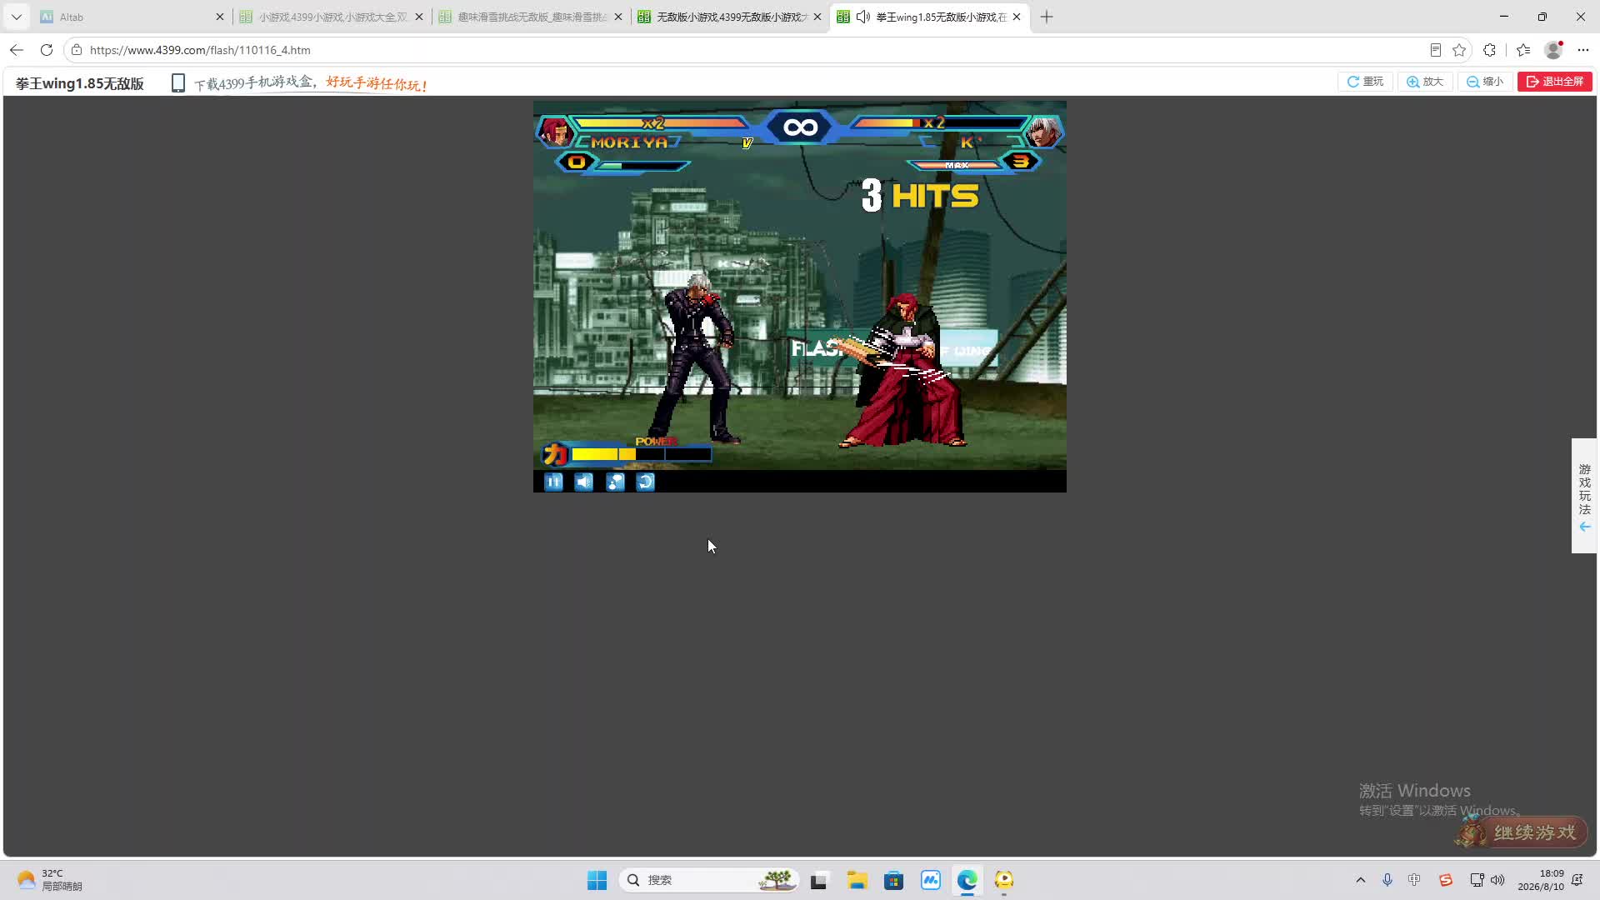Open the Windows Start menu
Viewport: 1600px width, 900px height.
(597, 880)
